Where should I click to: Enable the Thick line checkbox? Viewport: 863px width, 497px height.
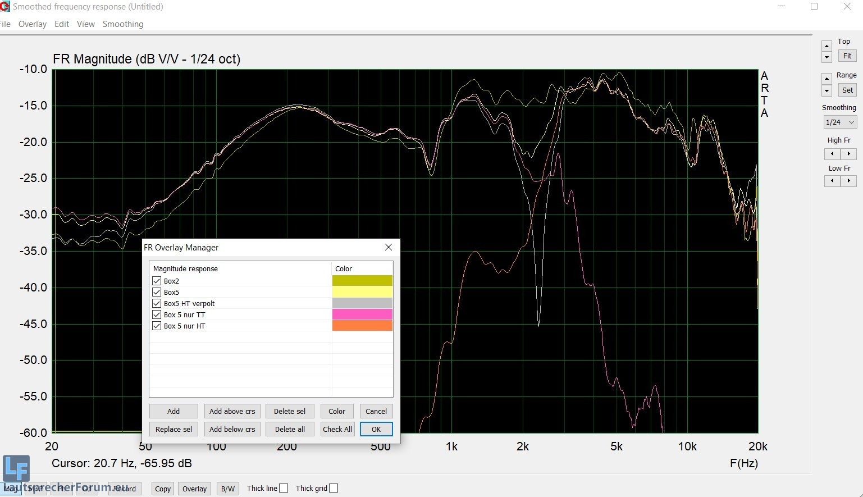point(284,488)
